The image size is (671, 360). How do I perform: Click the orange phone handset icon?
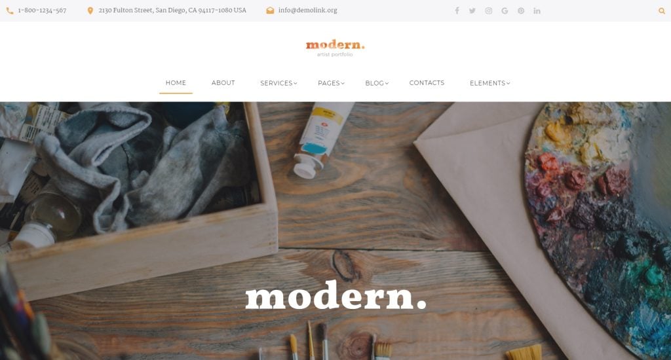[10, 10]
